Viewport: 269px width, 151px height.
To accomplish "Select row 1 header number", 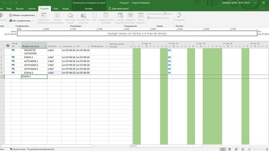I will [x=2, y=52].
